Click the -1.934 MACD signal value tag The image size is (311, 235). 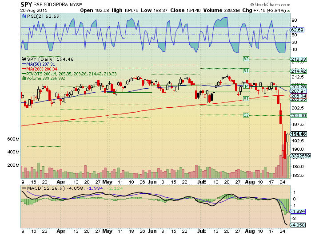click(298, 211)
